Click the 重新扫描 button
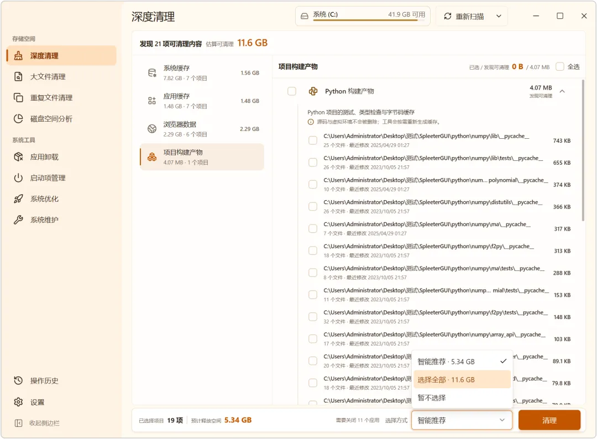Image resolution: width=597 pixels, height=439 pixels. pos(472,16)
